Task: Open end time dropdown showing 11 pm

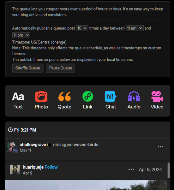Action: 21,35
